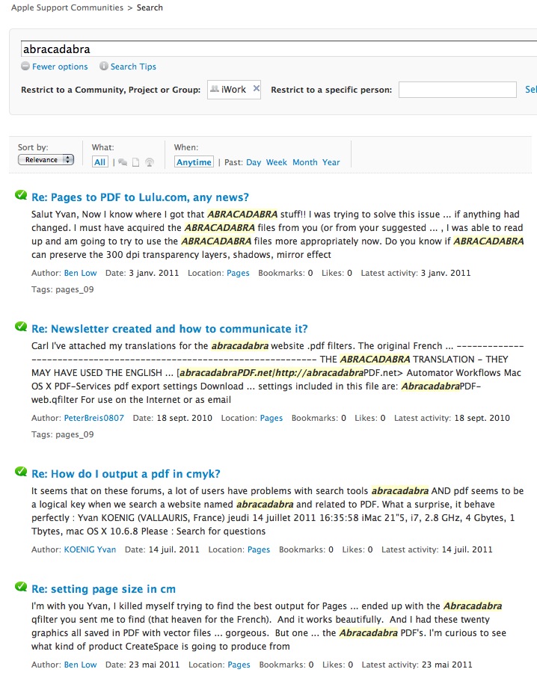Image resolution: width=537 pixels, height=684 pixels.
Task: Click pages_09 tag under Lulu.com result
Action: (x=74, y=289)
